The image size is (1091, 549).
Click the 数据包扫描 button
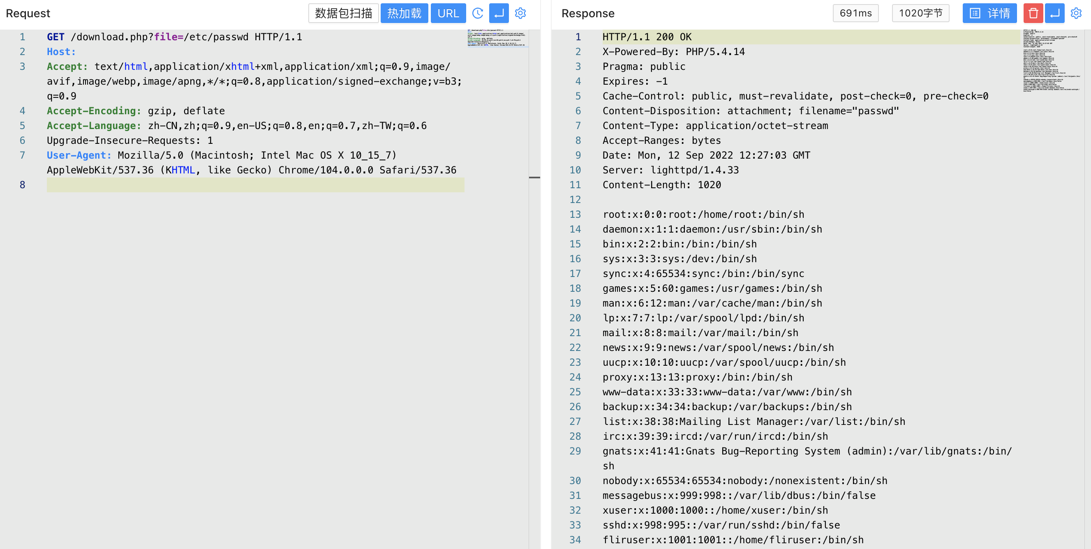pyautogui.click(x=343, y=13)
